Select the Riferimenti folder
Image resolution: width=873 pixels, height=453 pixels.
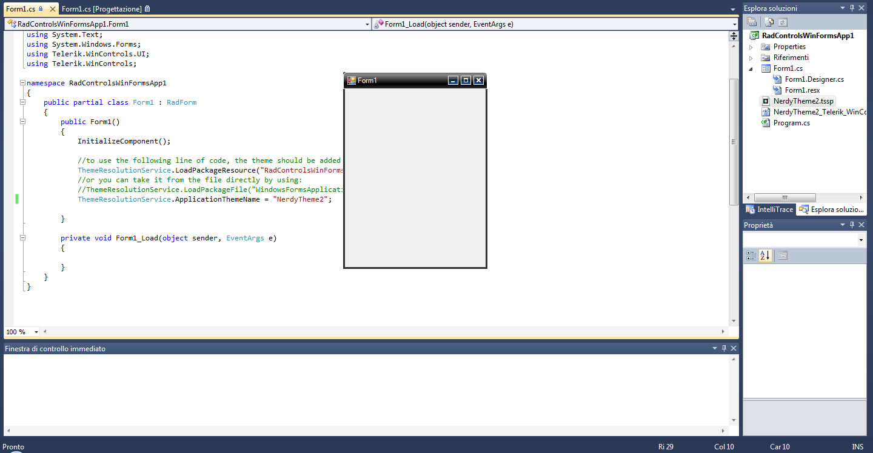click(791, 58)
